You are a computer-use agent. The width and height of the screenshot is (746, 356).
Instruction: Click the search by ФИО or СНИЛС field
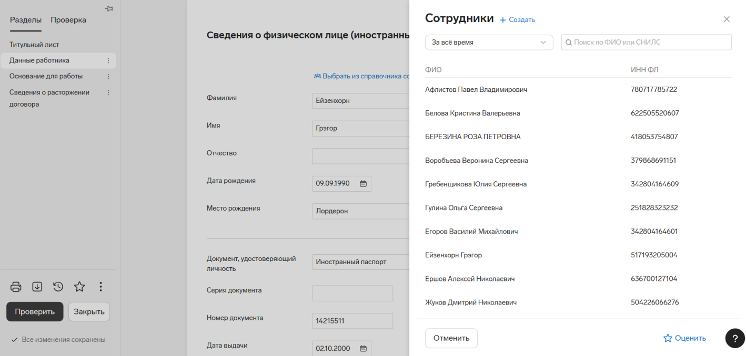(x=646, y=43)
